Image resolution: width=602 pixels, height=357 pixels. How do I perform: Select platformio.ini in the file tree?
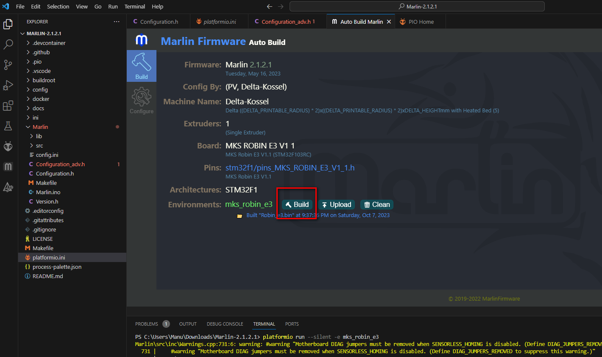(x=49, y=257)
